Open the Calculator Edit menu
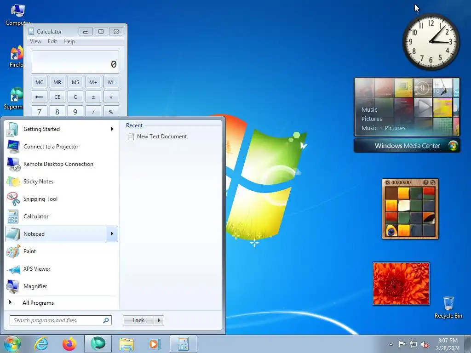The height and width of the screenshot is (353, 471). [52, 41]
